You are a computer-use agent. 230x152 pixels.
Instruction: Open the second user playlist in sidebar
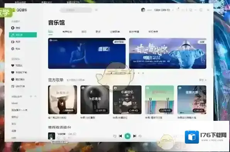point(19,110)
